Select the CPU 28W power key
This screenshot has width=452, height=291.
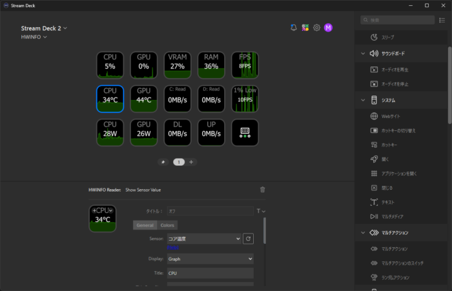click(x=110, y=132)
